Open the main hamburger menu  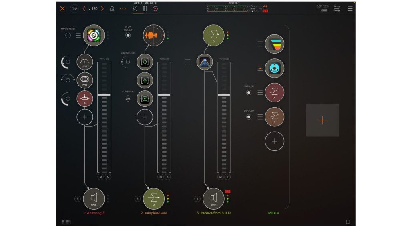(350, 8)
